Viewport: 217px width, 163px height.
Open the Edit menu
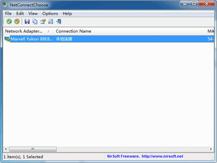click(20, 13)
